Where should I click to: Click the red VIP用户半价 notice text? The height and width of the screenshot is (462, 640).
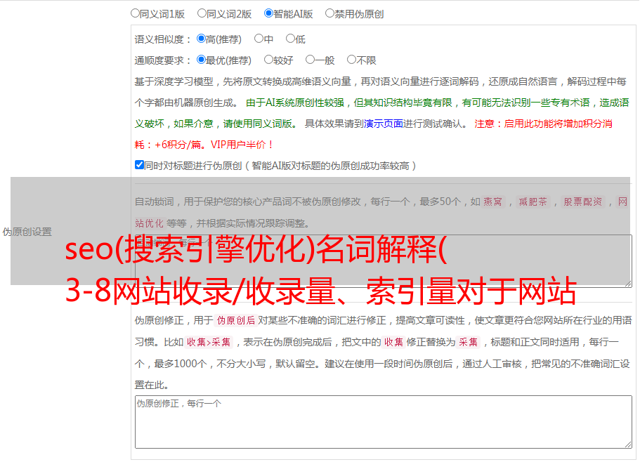coord(242,145)
